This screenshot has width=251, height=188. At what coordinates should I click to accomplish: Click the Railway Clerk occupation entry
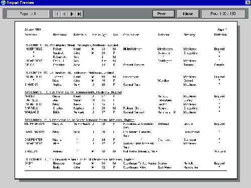[132, 108]
